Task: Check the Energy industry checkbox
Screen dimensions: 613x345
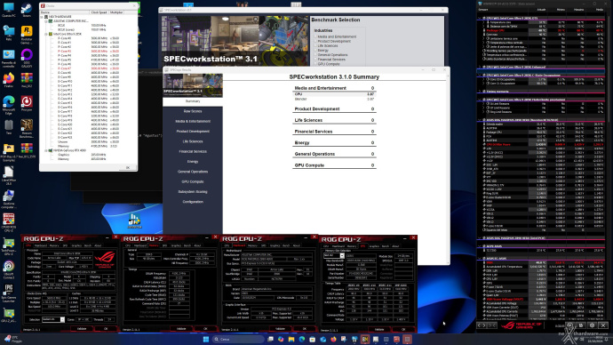Action: [x=315, y=51]
